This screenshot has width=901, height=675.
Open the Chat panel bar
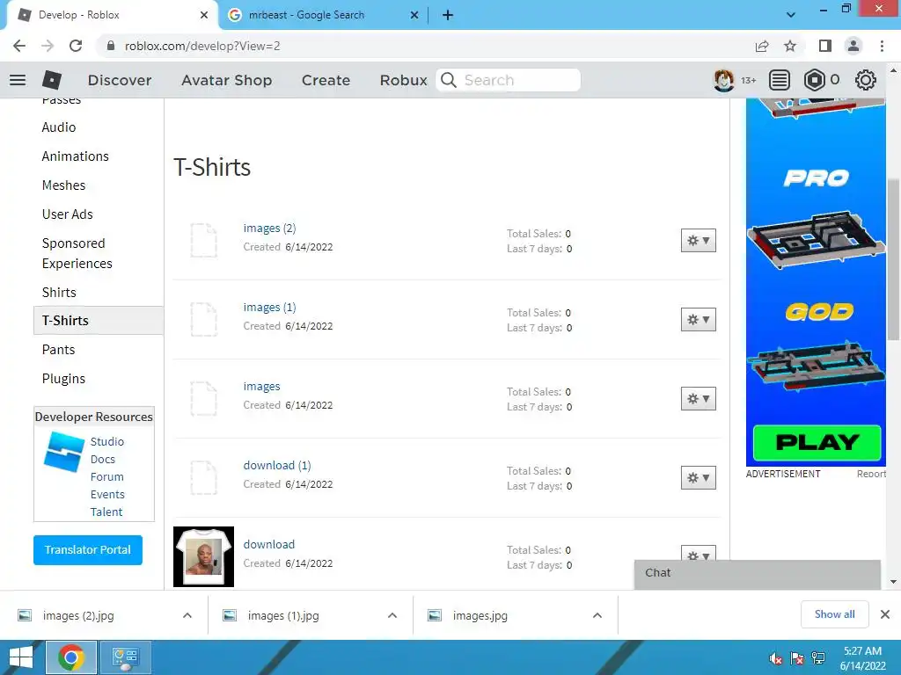758,573
